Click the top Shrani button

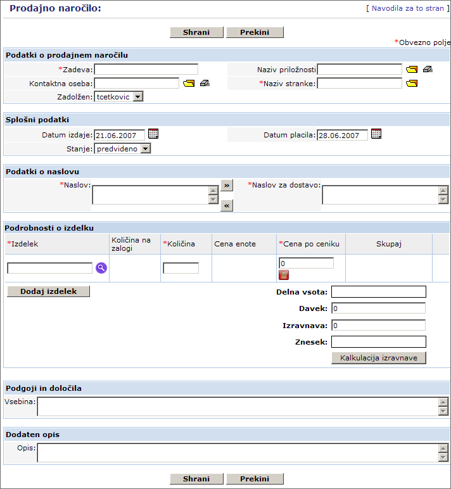[x=196, y=32]
